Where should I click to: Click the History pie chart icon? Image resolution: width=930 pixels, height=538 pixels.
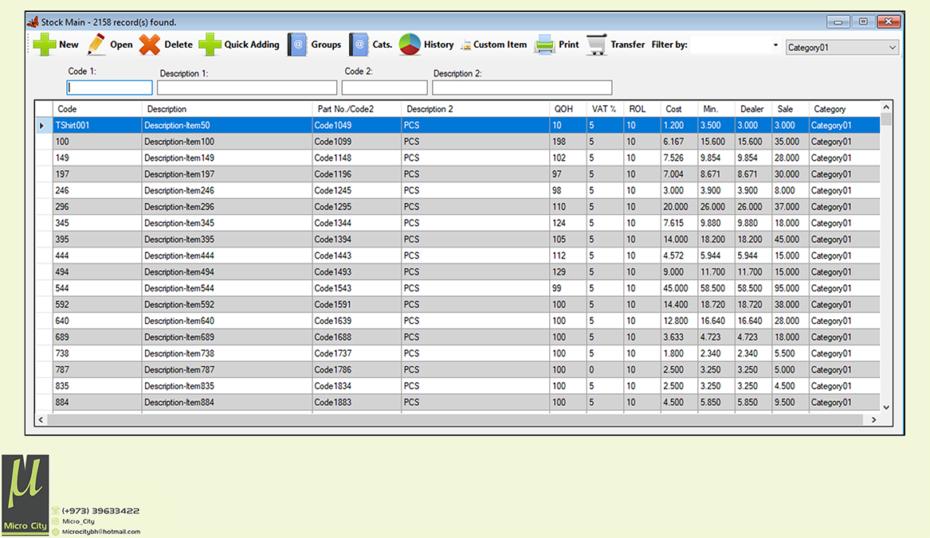[x=410, y=45]
